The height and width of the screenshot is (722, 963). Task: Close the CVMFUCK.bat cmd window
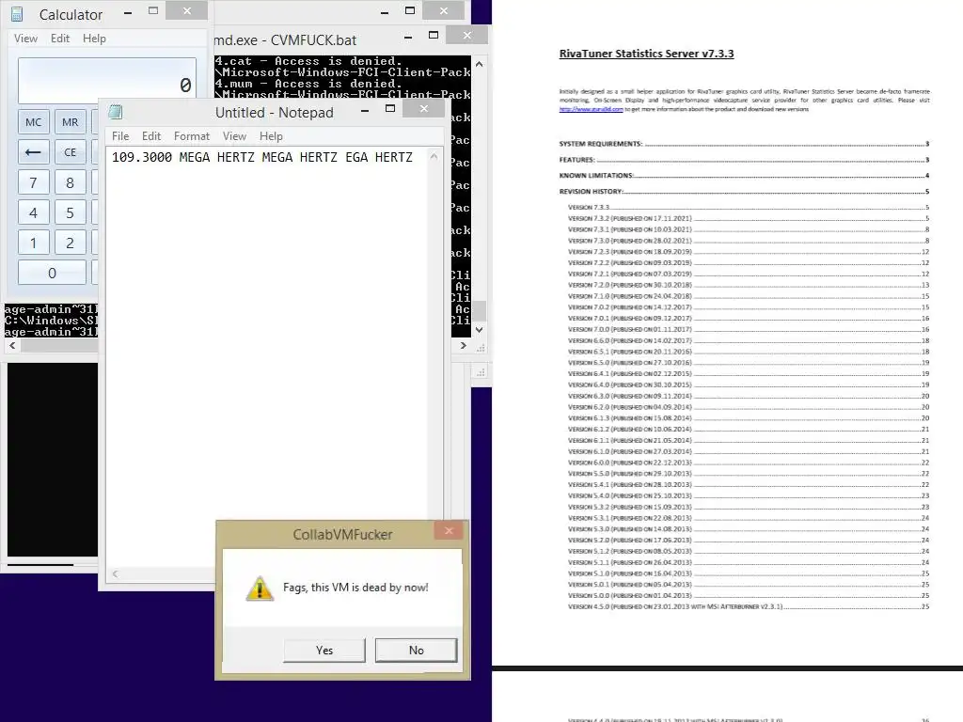[x=466, y=35]
